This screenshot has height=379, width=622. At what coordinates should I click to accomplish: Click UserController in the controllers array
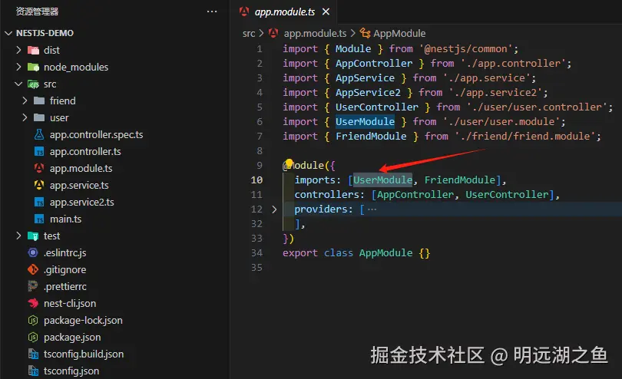(x=507, y=195)
